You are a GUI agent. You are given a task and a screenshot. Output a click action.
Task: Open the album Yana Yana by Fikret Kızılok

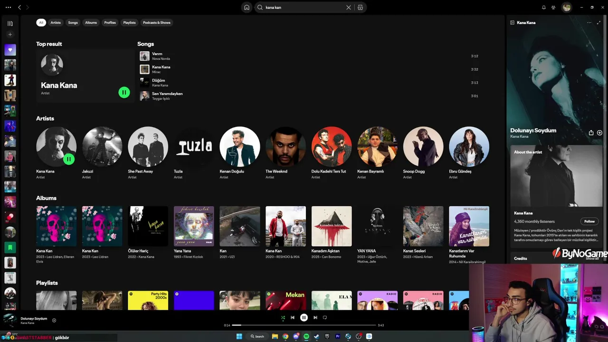[x=194, y=226]
